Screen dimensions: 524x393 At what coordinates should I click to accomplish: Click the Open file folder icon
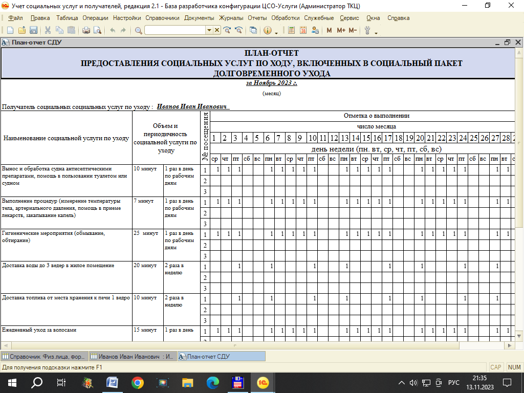[x=21, y=30]
